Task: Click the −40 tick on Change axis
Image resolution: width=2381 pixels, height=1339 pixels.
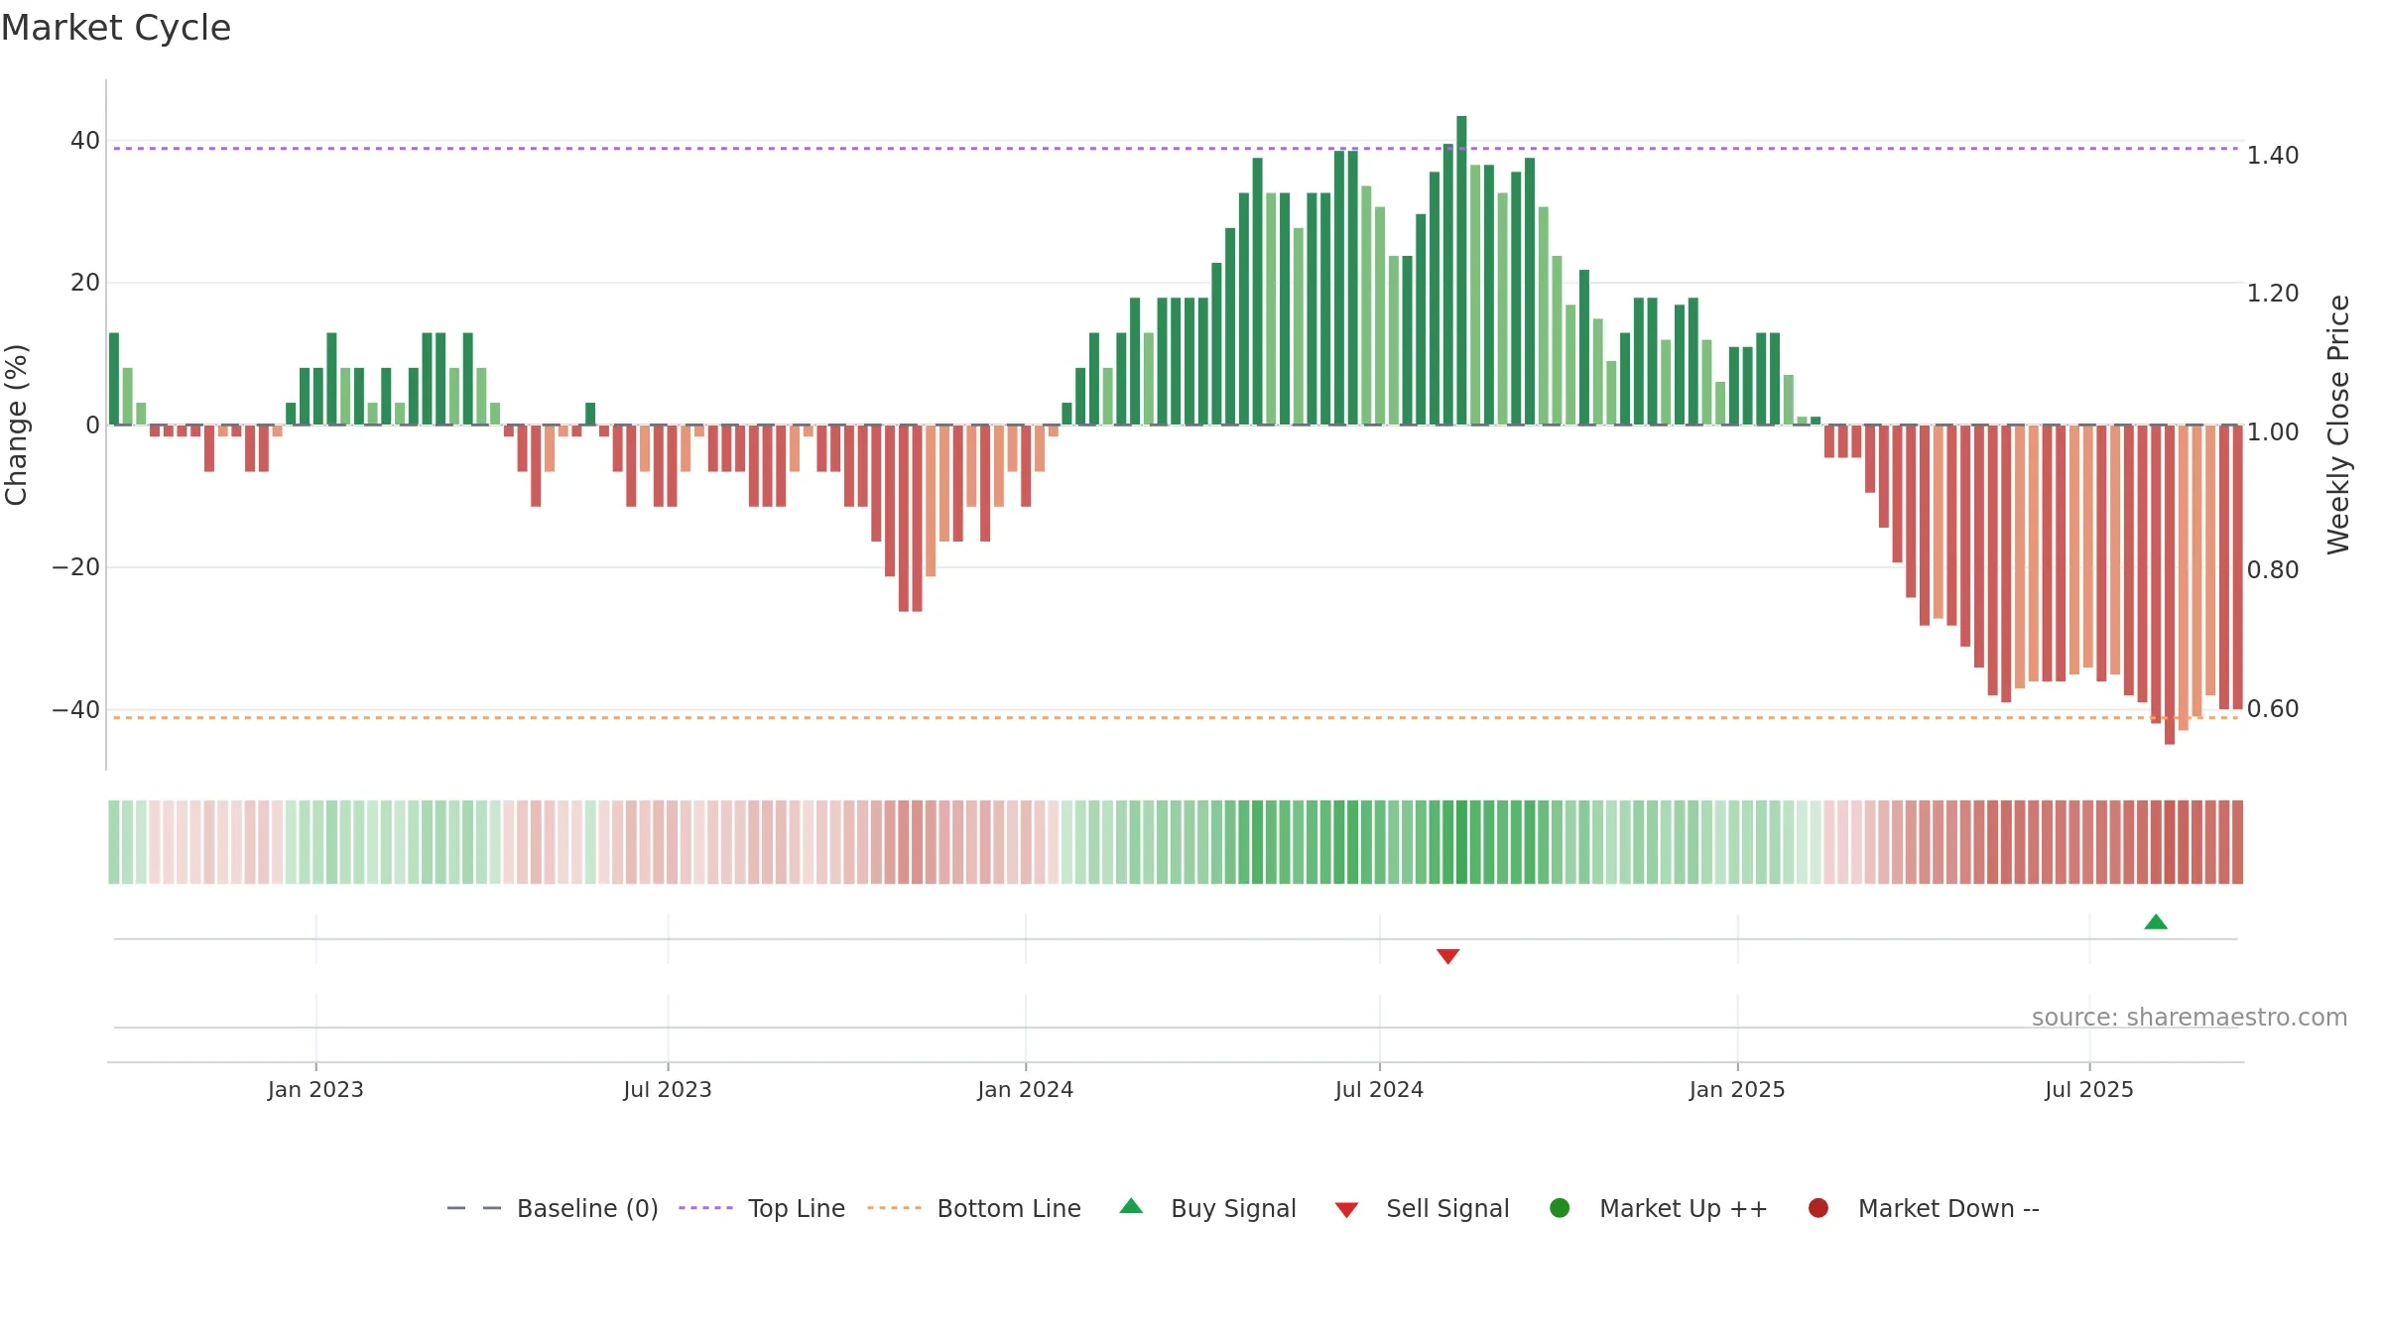Action: 76,710
